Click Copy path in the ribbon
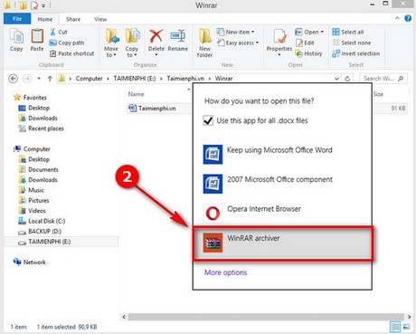Image resolution: width=416 pixels, height=334 pixels. [67, 43]
